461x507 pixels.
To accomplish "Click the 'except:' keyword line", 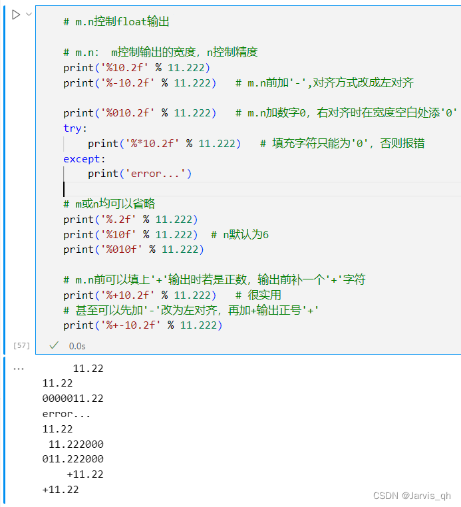I will click(x=84, y=159).
